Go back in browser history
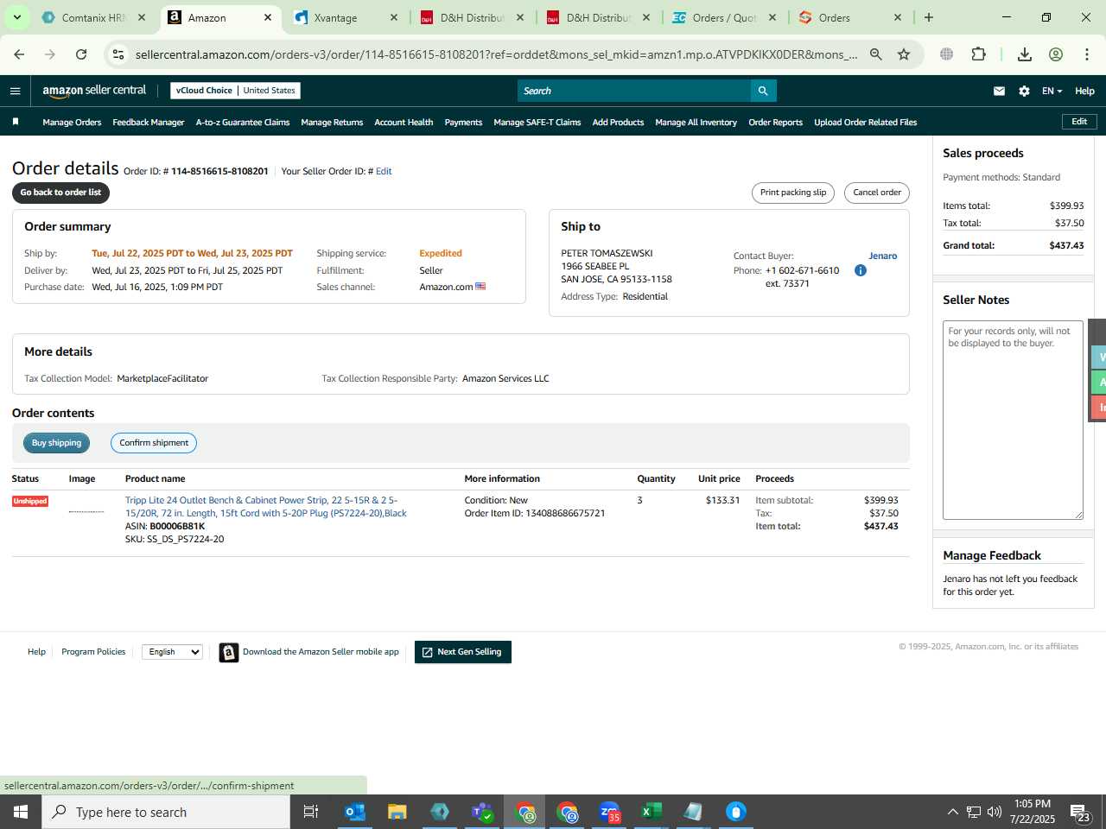 click(19, 54)
